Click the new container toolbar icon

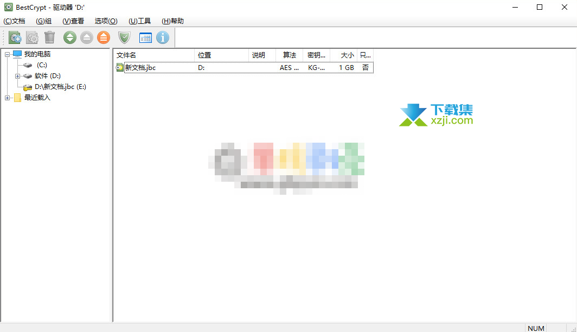point(15,37)
